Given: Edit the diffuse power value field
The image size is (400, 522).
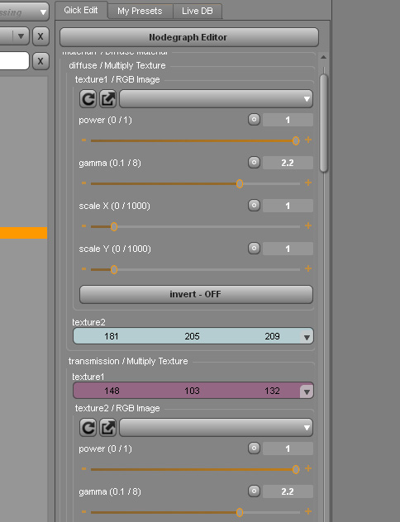Looking at the screenshot, I should coord(288,120).
